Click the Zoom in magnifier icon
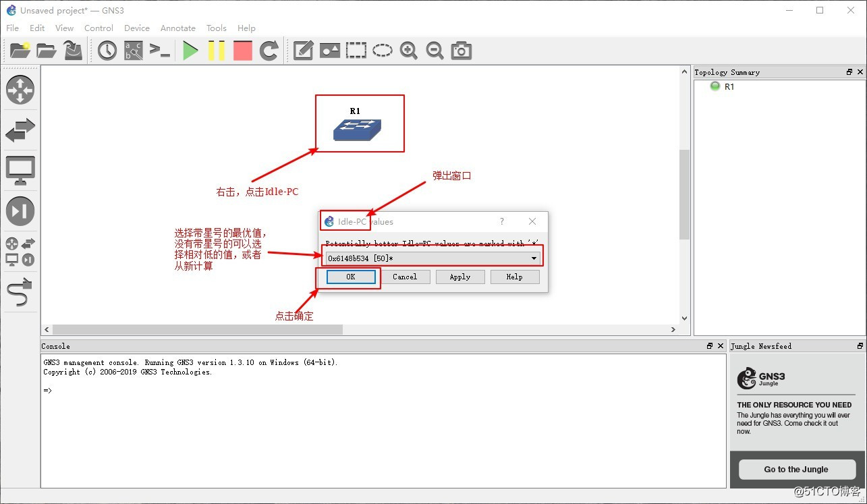 pos(409,51)
